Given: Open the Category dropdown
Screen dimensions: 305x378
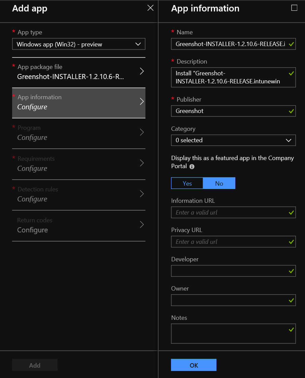Looking at the screenshot, I should (x=233, y=140).
